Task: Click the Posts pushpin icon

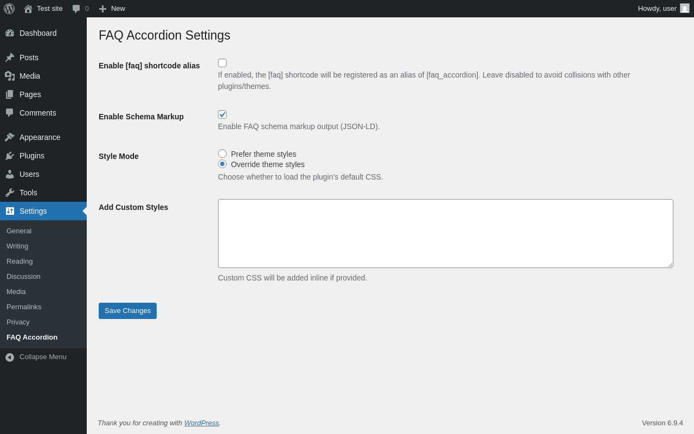Action: click(x=10, y=58)
